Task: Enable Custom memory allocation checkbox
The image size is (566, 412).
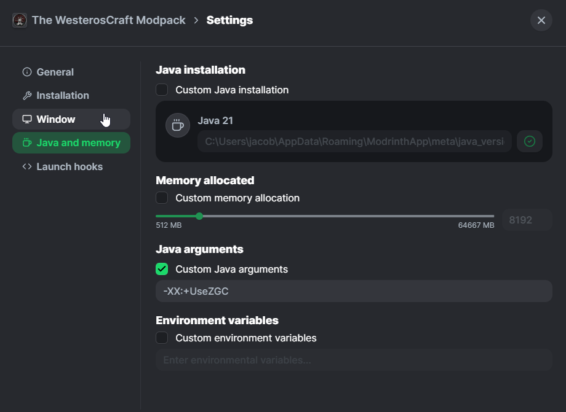Action: pos(162,198)
